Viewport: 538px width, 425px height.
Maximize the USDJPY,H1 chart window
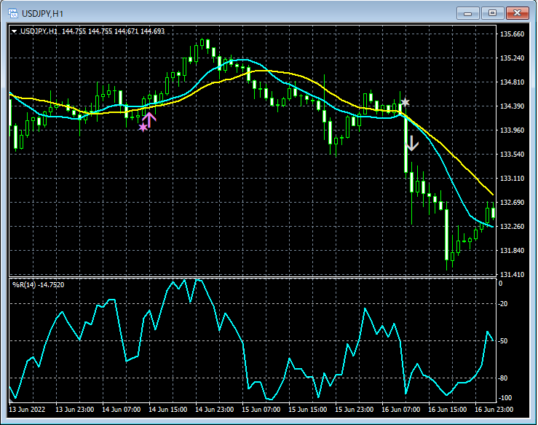tap(493, 13)
